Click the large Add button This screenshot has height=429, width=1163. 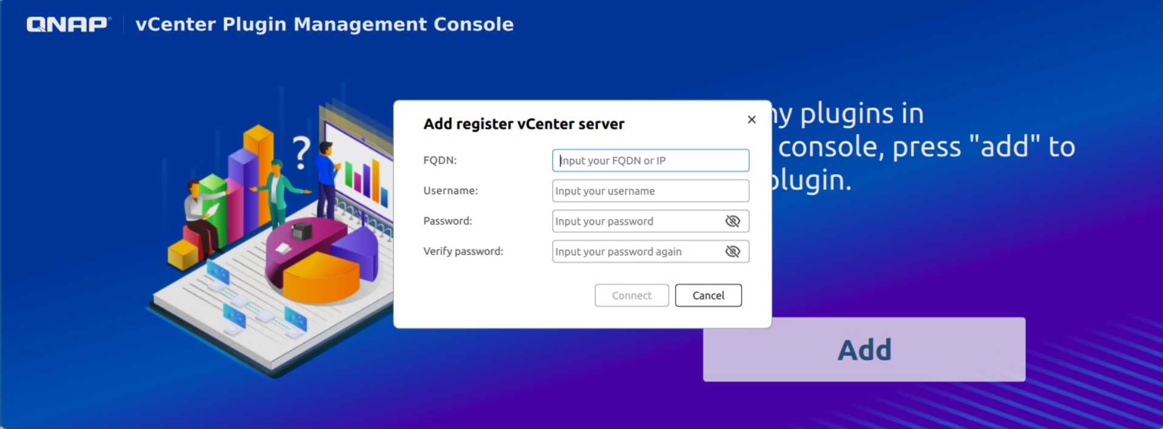(864, 350)
